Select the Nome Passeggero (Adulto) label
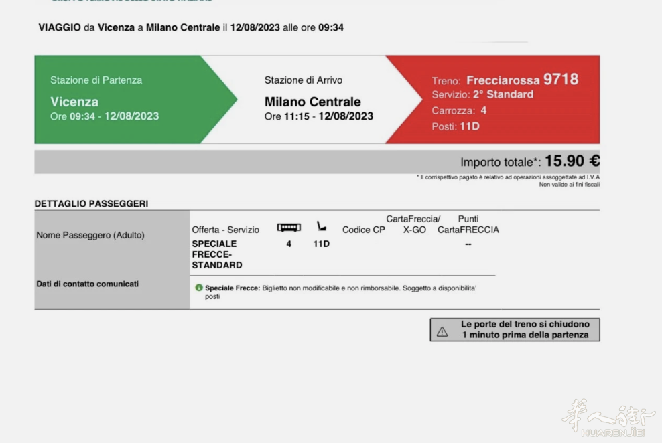662x443 pixels. pyautogui.click(x=90, y=235)
